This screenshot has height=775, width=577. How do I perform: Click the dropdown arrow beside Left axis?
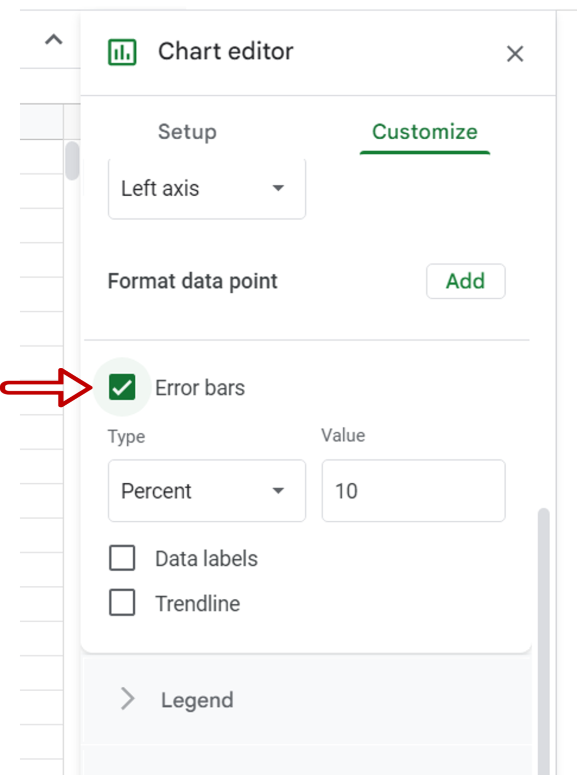[278, 188]
